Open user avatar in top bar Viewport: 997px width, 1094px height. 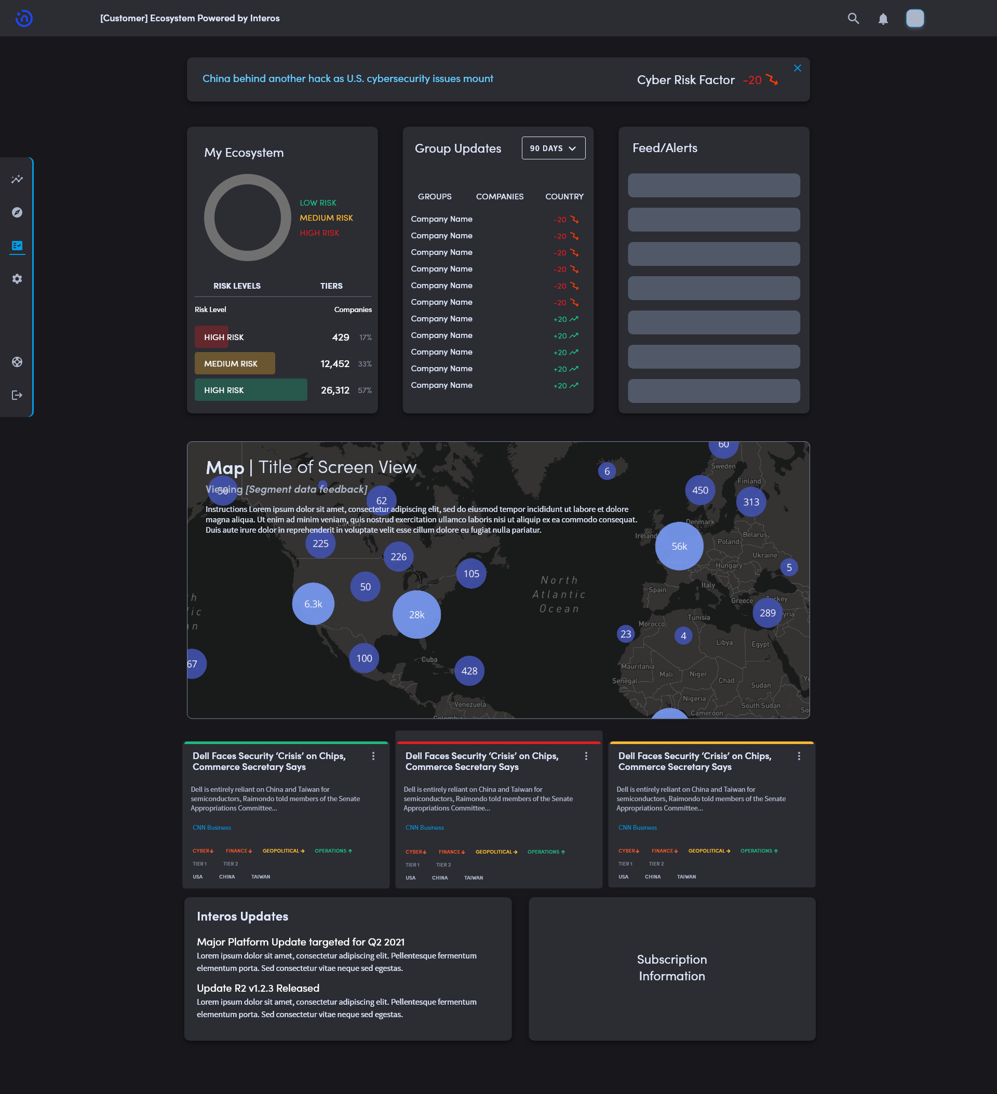pyautogui.click(x=914, y=19)
